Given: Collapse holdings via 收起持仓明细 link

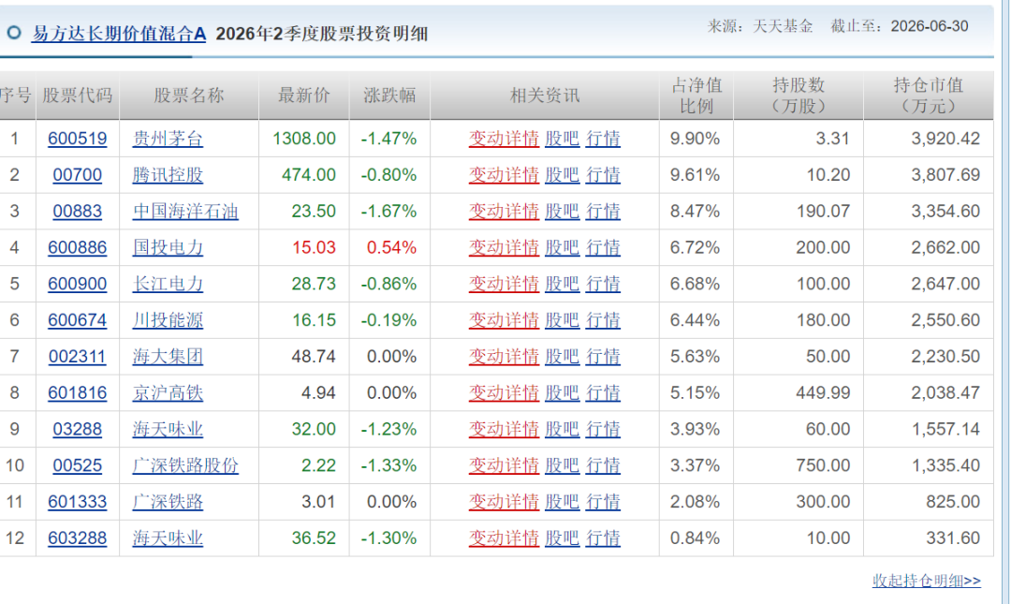Looking at the screenshot, I should (927, 581).
